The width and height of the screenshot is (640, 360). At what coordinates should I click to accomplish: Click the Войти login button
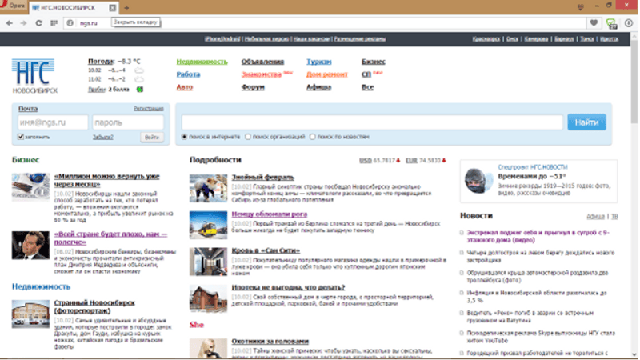(152, 137)
